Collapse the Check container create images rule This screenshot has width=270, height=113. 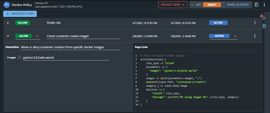[8, 36]
